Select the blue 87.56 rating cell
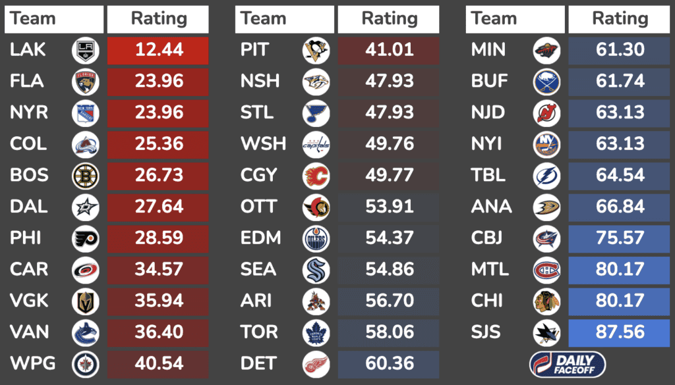Image resolution: width=675 pixels, height=385 pixels. 619,332
